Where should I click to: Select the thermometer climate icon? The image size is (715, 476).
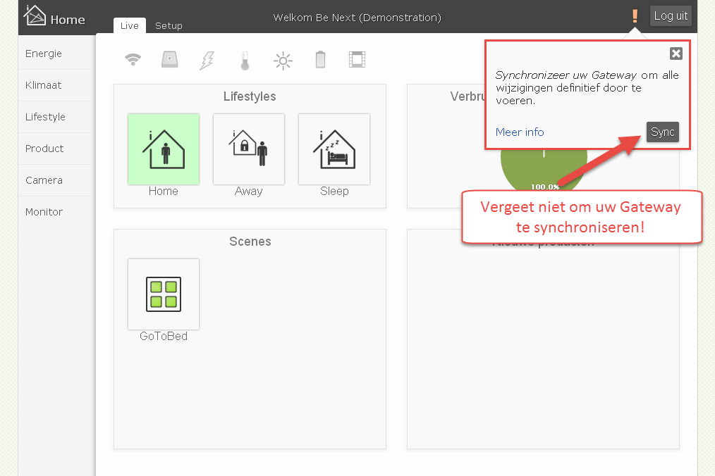245,61
